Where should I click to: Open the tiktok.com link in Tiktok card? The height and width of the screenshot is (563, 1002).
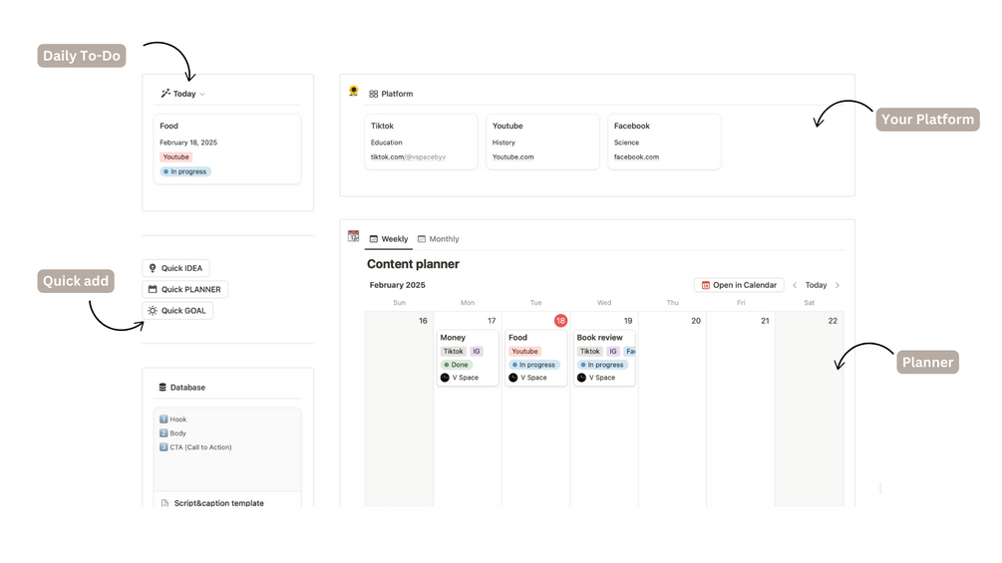[408, 157]
